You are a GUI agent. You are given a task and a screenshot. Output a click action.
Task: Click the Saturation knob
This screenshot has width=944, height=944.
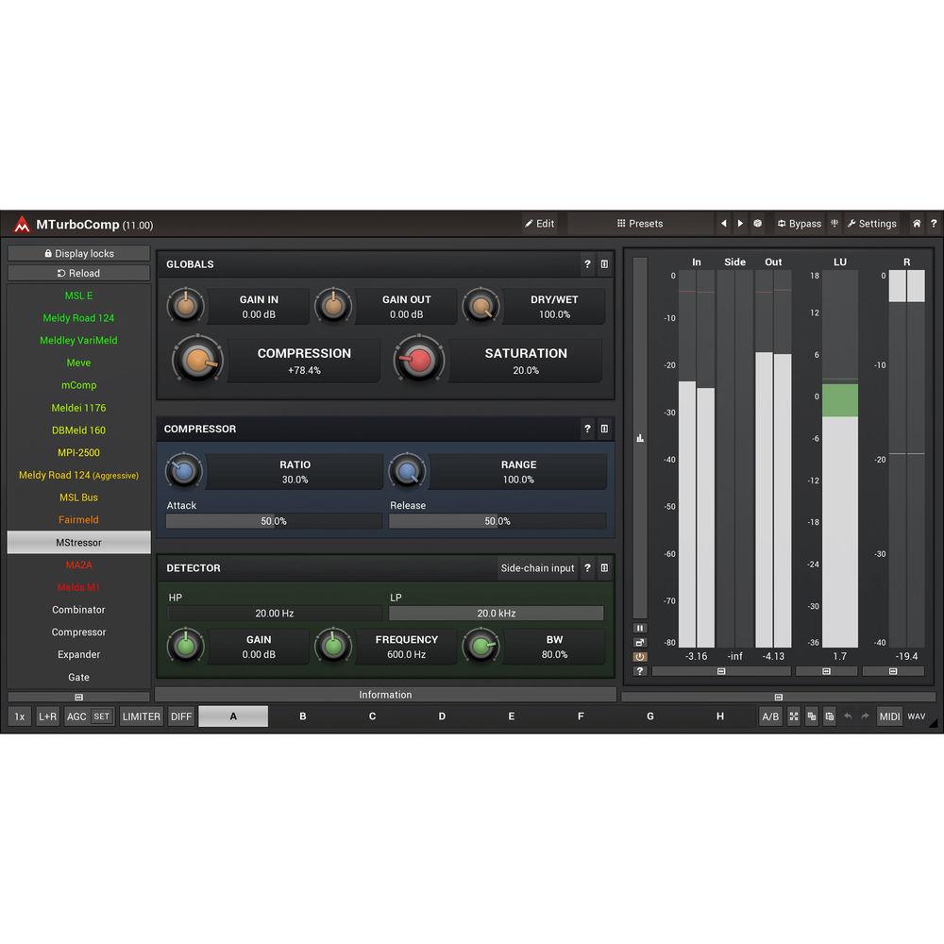tap(418, 360)
